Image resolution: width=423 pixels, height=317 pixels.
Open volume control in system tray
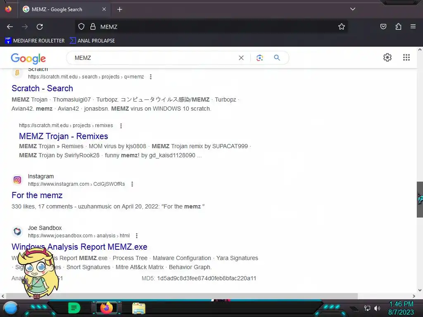point(377,308)
